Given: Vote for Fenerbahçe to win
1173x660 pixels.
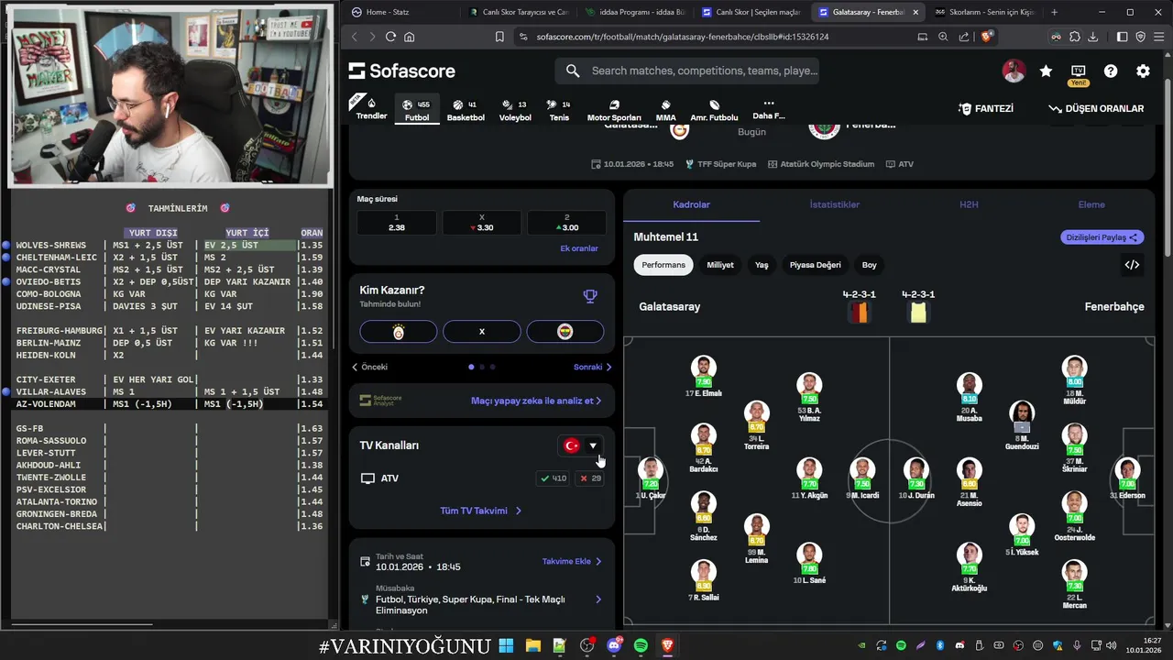Looking at the screenshot, I should (565, 332).
